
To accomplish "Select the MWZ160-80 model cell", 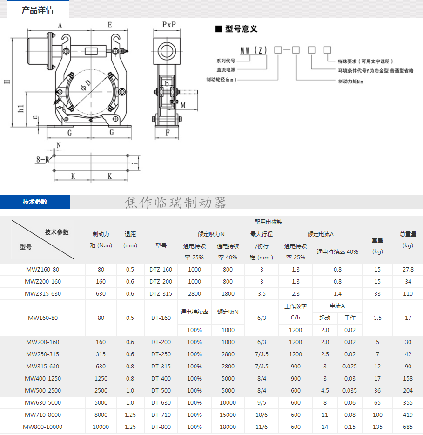I will [42, 270].
